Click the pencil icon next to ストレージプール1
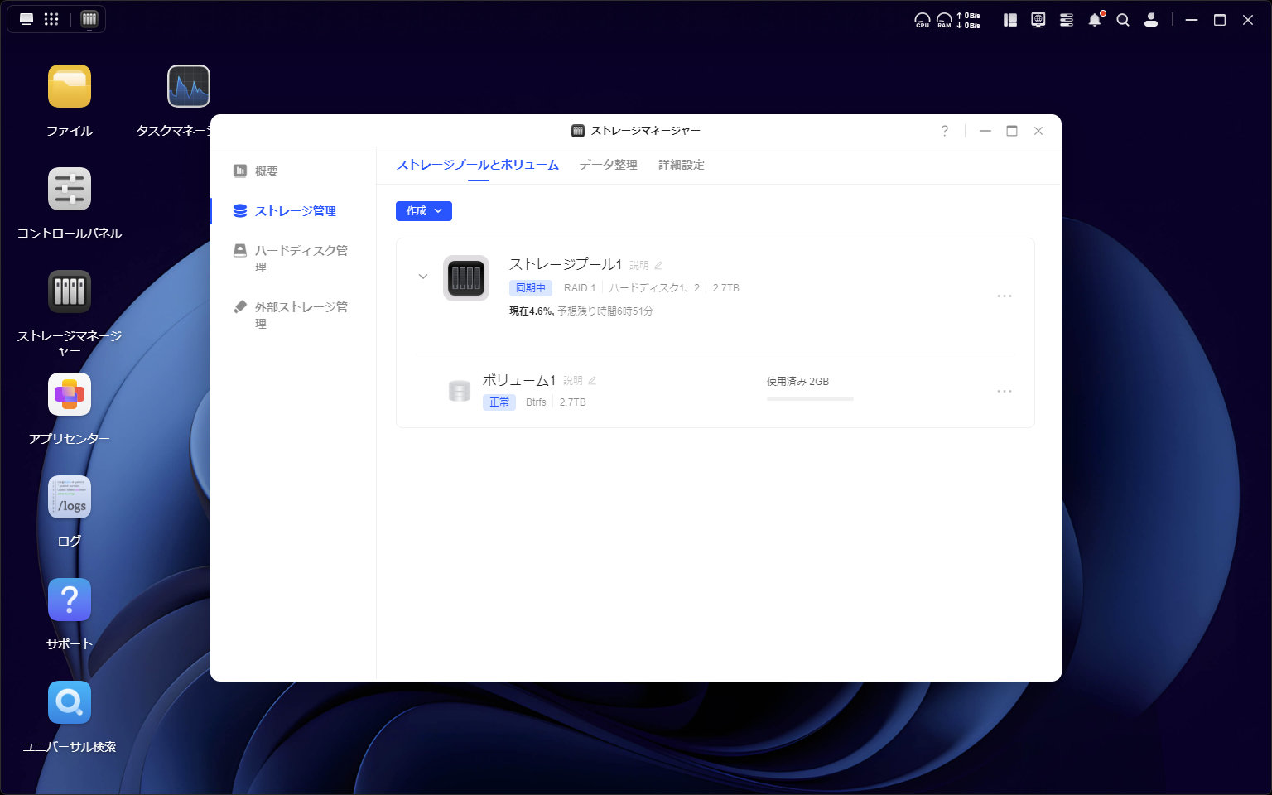The width and height of the screenshot is (1272, 795). (658, 266)
